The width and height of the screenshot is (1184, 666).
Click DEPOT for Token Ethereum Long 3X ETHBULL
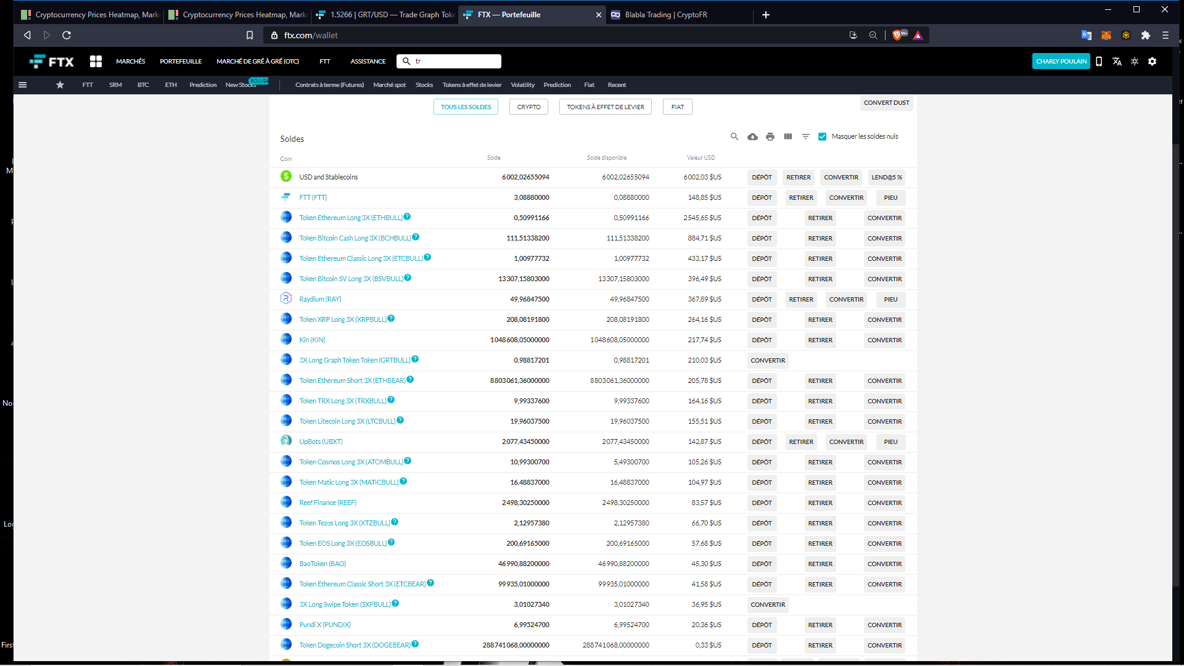[761, 217]
